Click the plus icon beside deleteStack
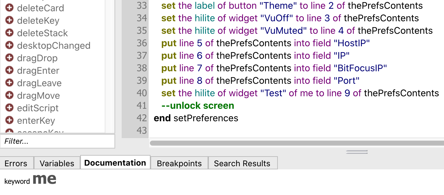The width and height of the screenshot is (444, 195). [10, 33]
